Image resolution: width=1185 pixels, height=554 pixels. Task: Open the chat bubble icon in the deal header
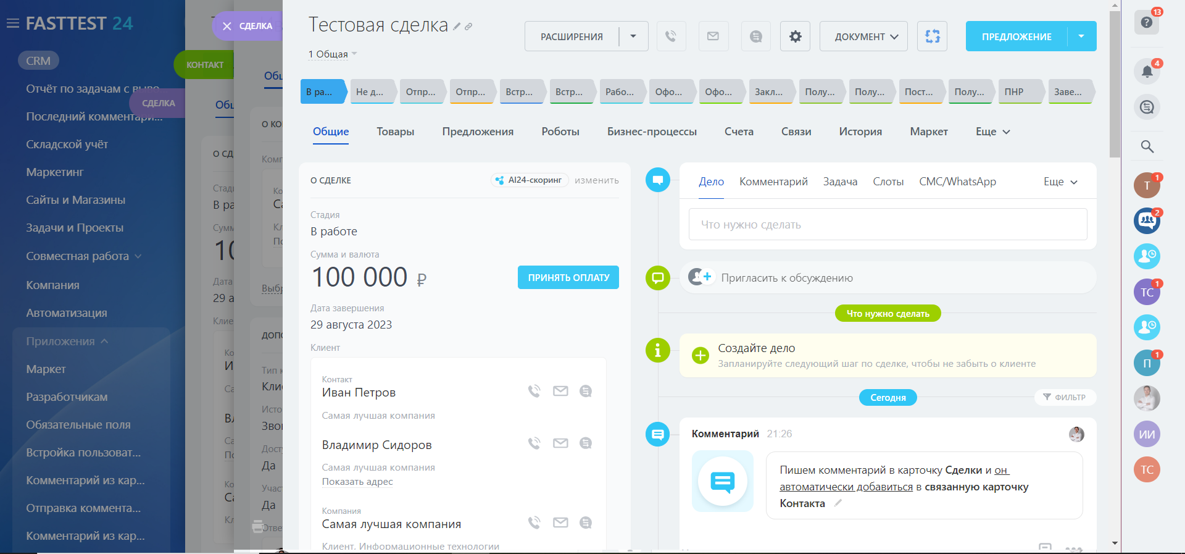coord(755,36)
